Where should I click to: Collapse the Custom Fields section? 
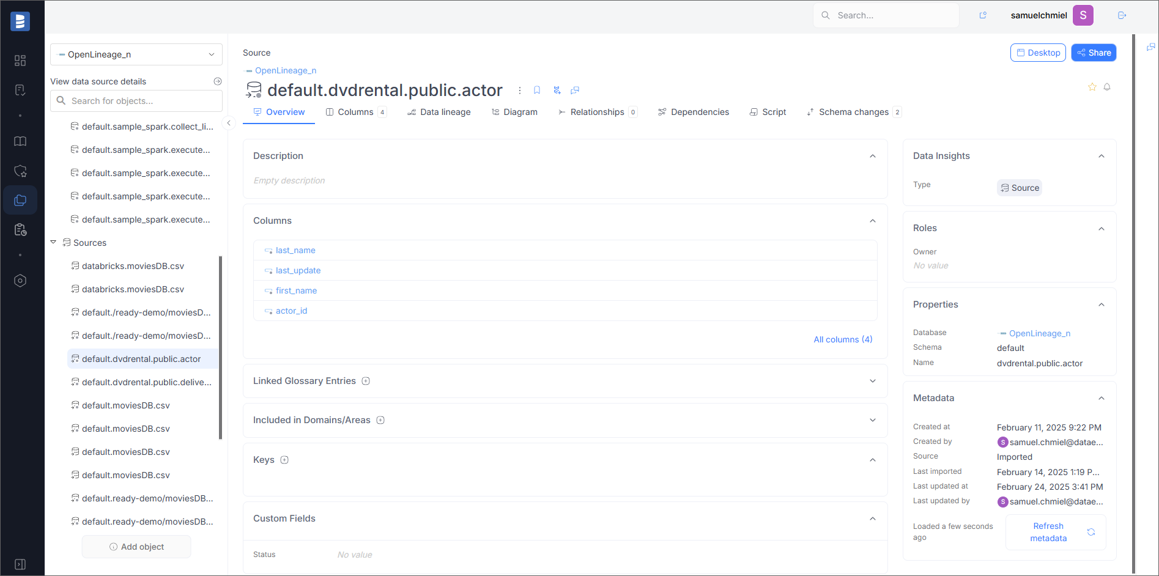pos(873,519)
